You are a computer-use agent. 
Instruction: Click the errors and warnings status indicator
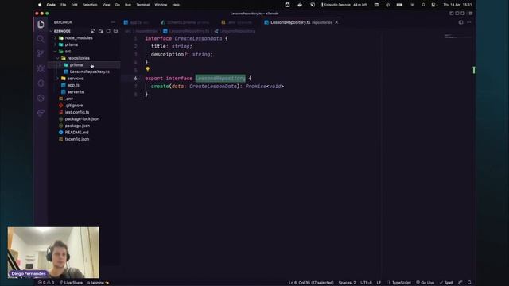46,283
